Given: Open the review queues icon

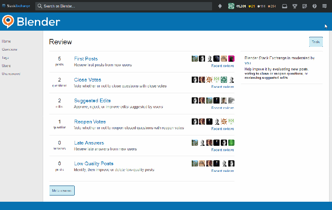Looking at the screenshot, I should pyautogui.click(x=305, y=6).
